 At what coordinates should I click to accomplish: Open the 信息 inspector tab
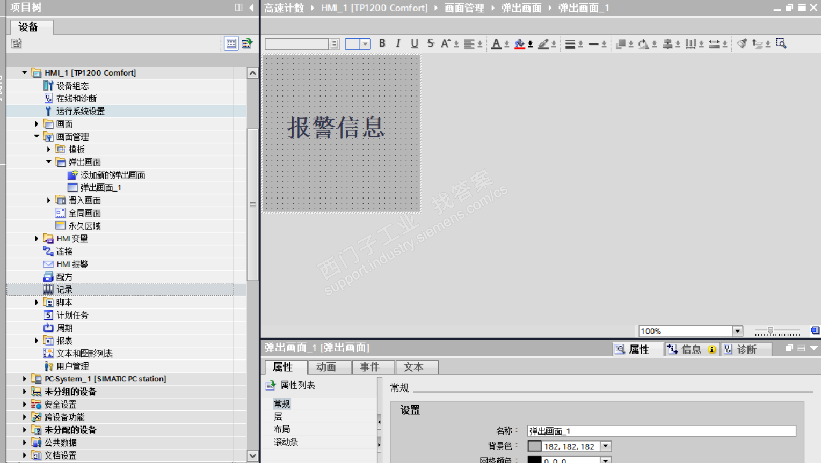pos(691,349)
